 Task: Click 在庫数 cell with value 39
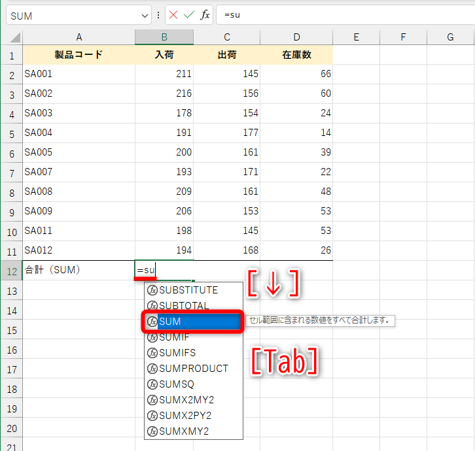(296, 152)
